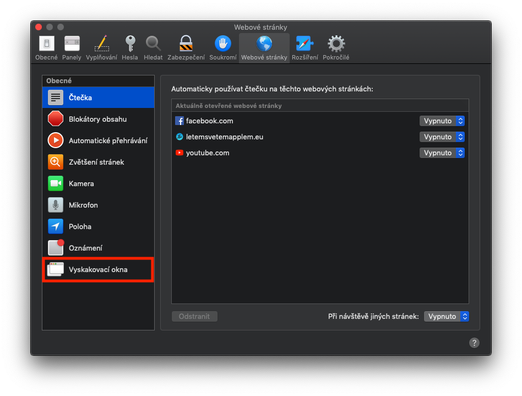Viewport: 522px width, 396px height.
Task: Click the orange play Automatické přehrávání icon
Action: point(56,140)
